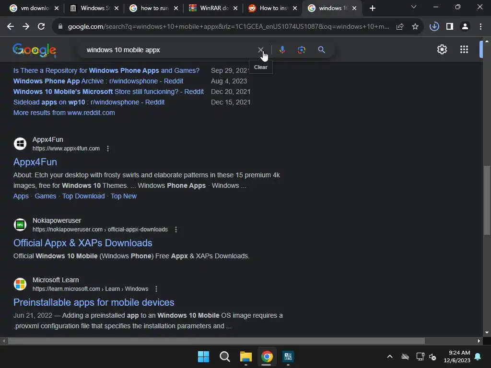Reload the Google search page

point(41,27)
